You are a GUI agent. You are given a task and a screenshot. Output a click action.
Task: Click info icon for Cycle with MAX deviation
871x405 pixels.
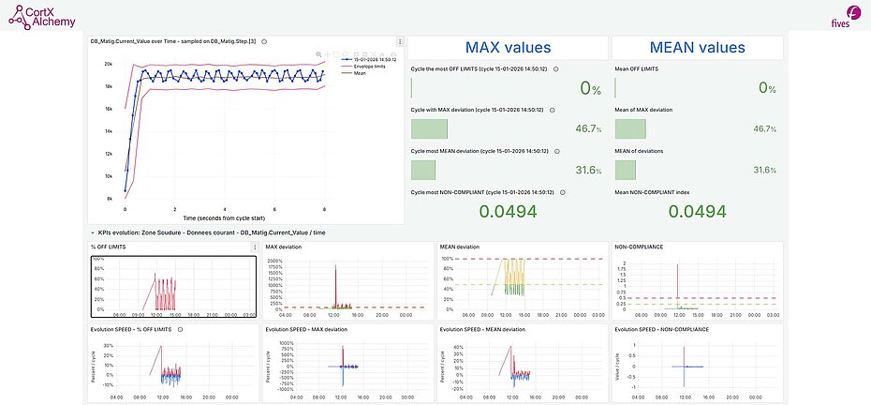coord(554,110)
